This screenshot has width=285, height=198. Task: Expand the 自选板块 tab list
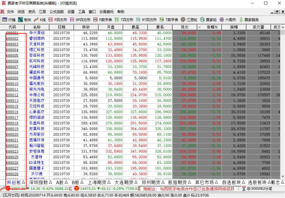coord(243,182)
